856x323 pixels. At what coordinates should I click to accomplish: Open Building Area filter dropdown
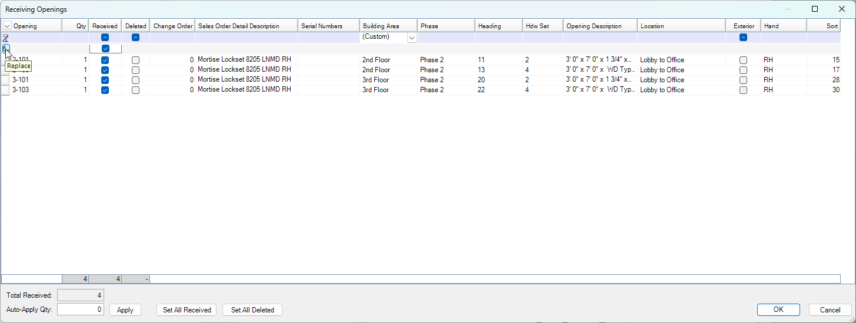click(412, 38)
